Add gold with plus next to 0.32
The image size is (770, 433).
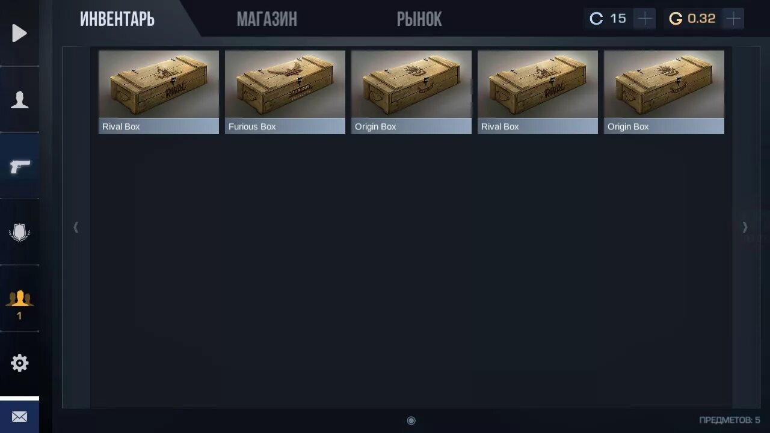(733, 19)
